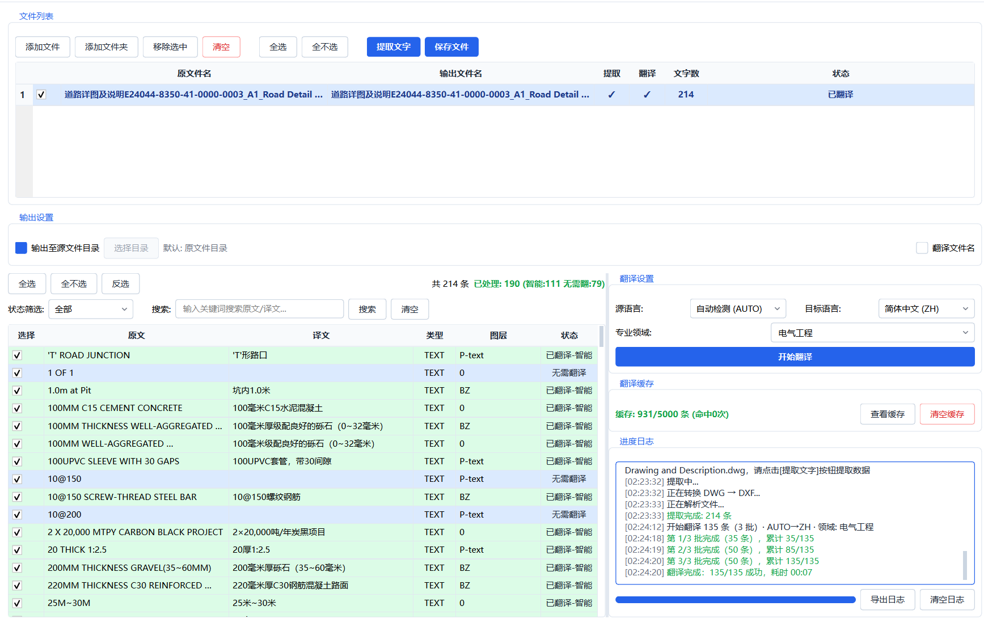This screenshot has width=984, height=623.
Task: Click 清空 next to the search button
Action: click(409, 309)
